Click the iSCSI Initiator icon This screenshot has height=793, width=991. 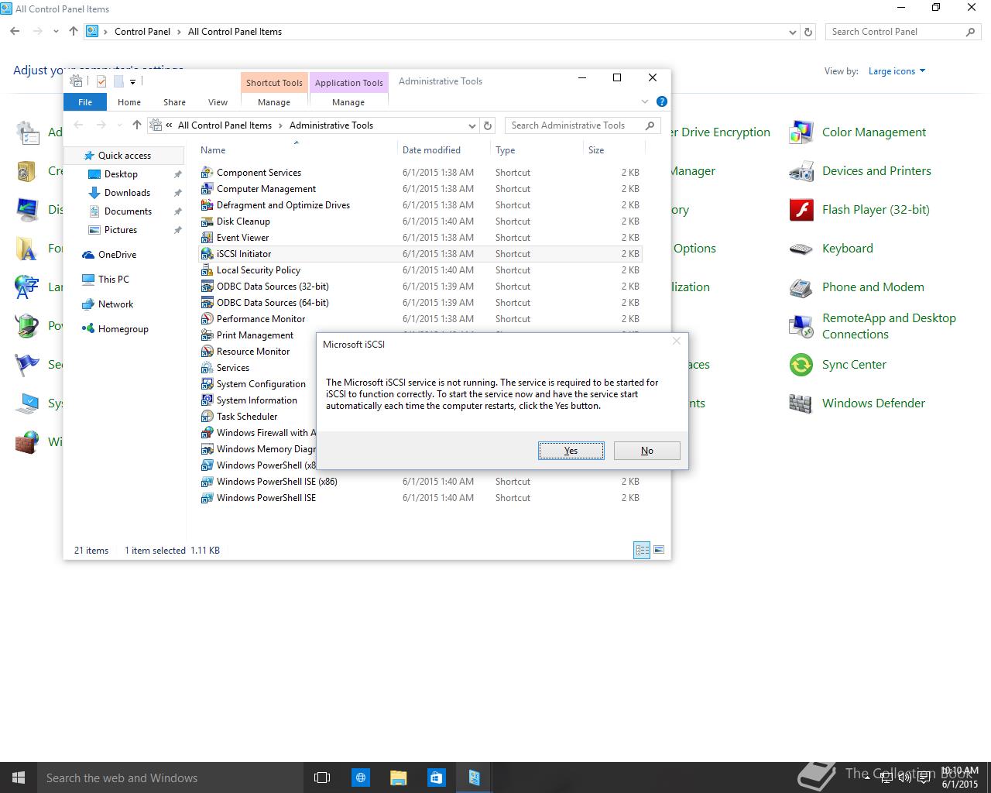[207, 253]
